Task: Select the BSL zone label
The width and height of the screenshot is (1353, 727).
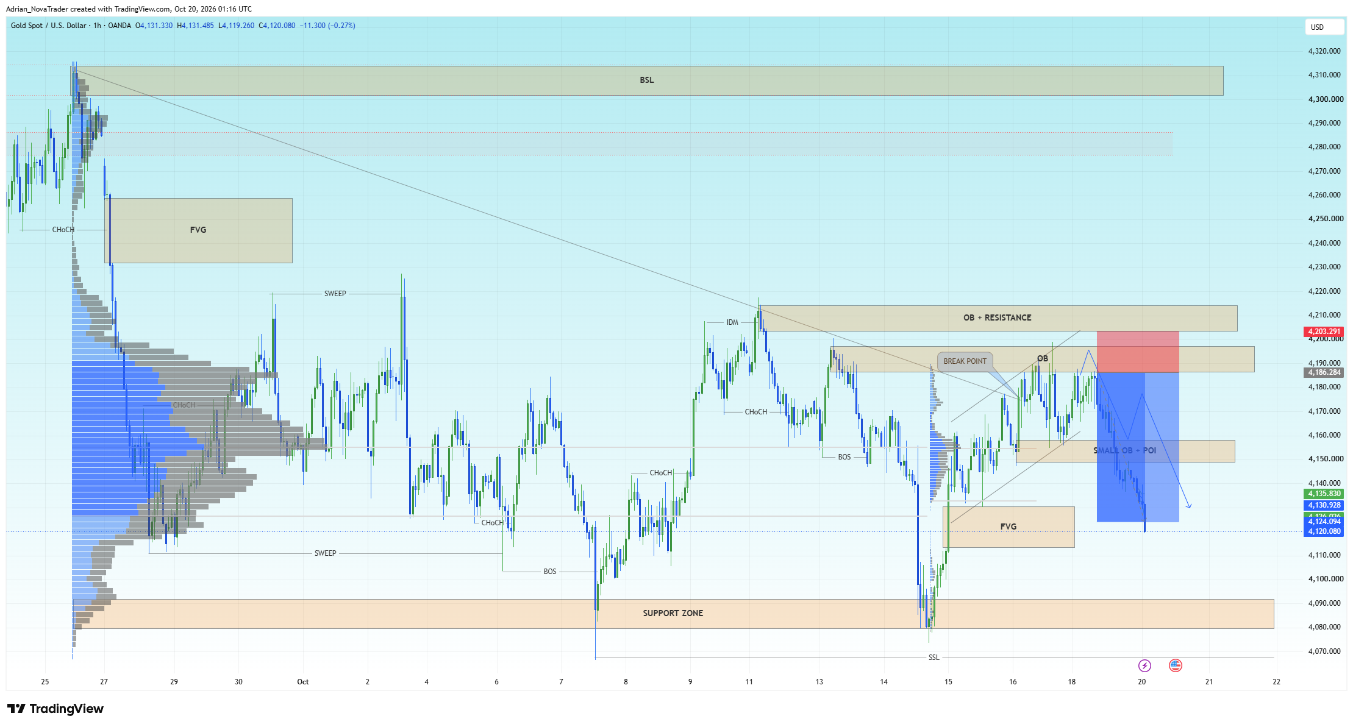Action: pyautogui.click(x=646, y=80)
